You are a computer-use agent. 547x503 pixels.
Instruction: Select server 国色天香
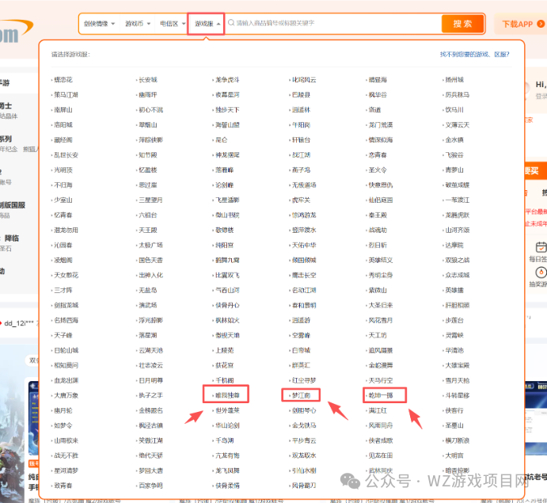coord(150,260)
